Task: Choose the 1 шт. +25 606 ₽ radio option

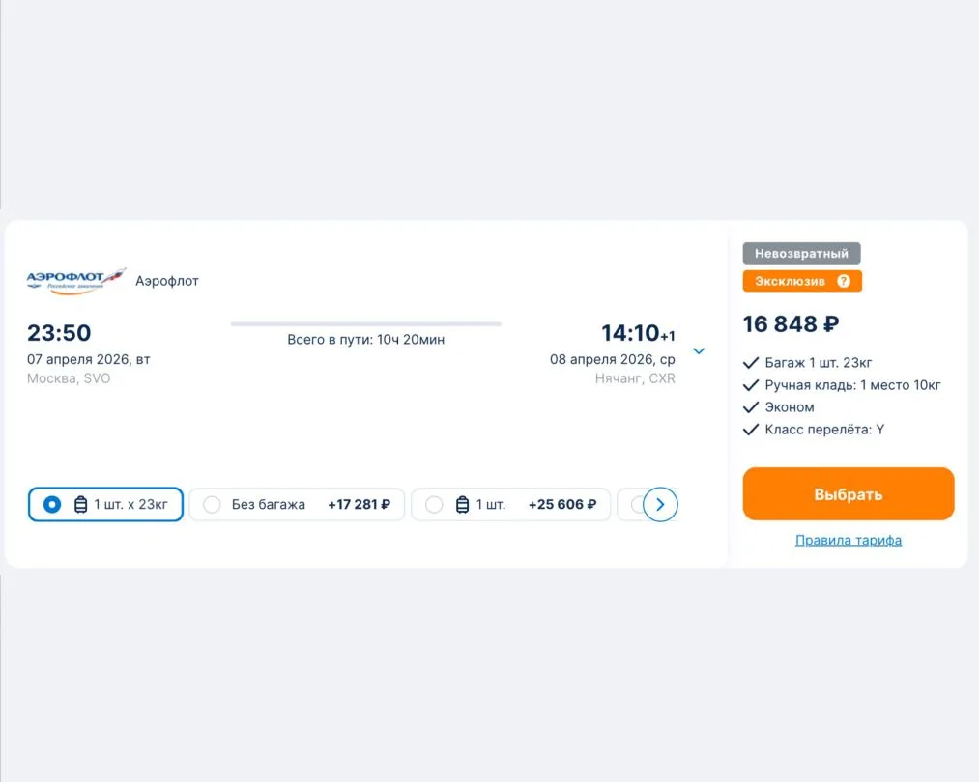Action: [x=435, y=504]
